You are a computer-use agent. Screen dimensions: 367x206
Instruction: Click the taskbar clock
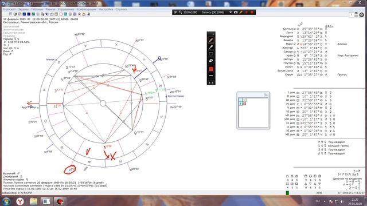[355, 201]
